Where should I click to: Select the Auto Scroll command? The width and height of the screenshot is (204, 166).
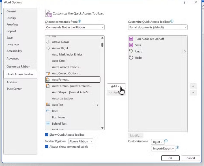point(73,61)
